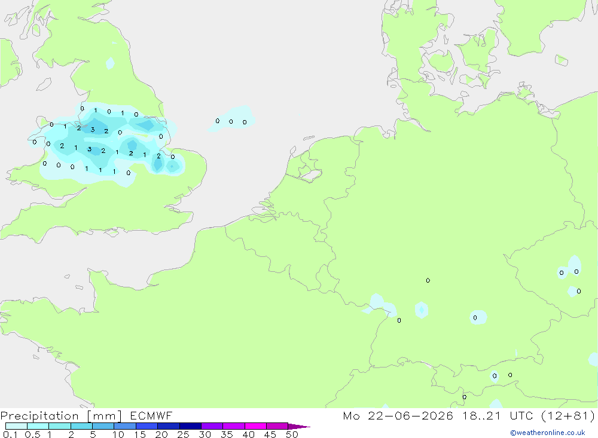This screenshot has width=598, height=438.
Task: Click the "25" legend scale label
Action: pos(183,434)
